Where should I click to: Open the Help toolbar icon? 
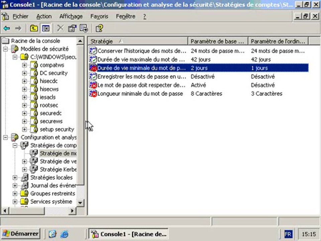(99, 28)
